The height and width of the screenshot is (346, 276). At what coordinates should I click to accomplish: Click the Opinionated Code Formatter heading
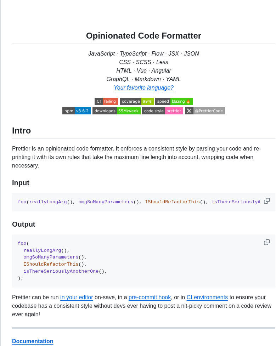(143, 36)
